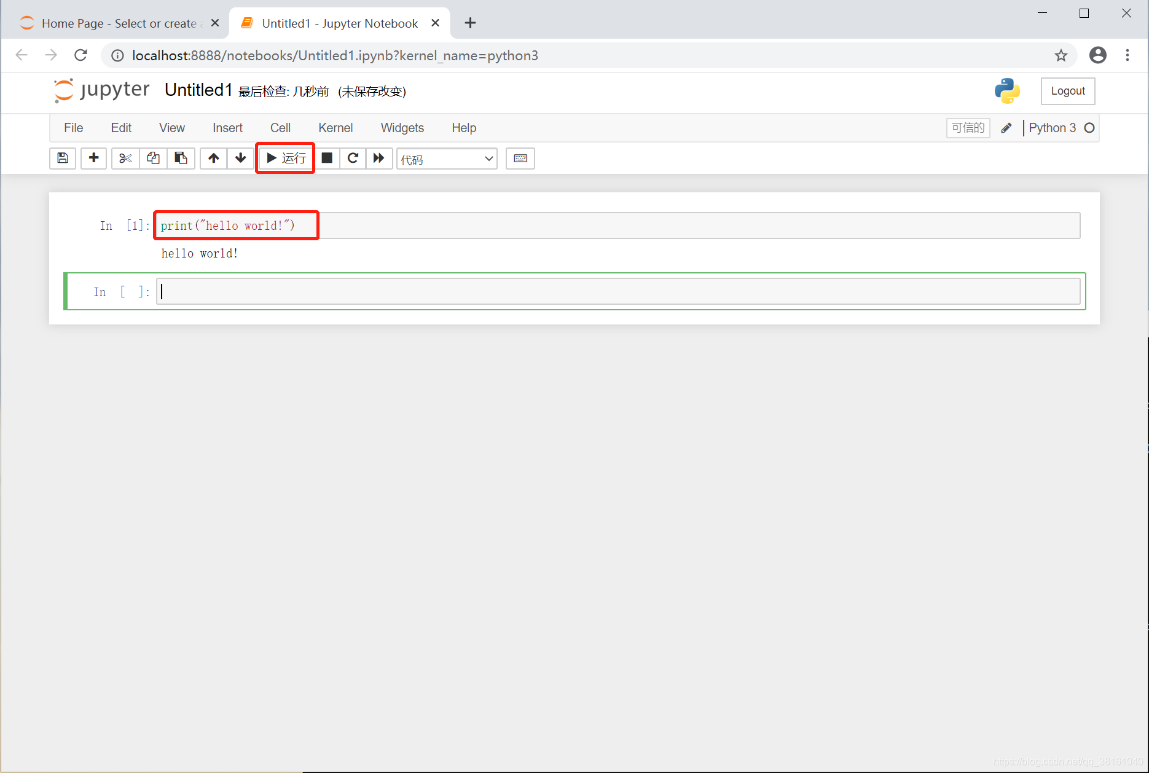Image resolution: width=1149 pixels, height=773 pixels.
Task: Reload the current page
Action: (x=80, y=55)
